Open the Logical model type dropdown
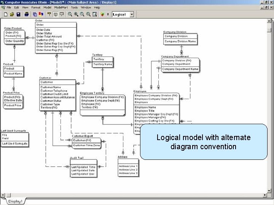Viewport: 274px width, 205px height. pos(132,14)
